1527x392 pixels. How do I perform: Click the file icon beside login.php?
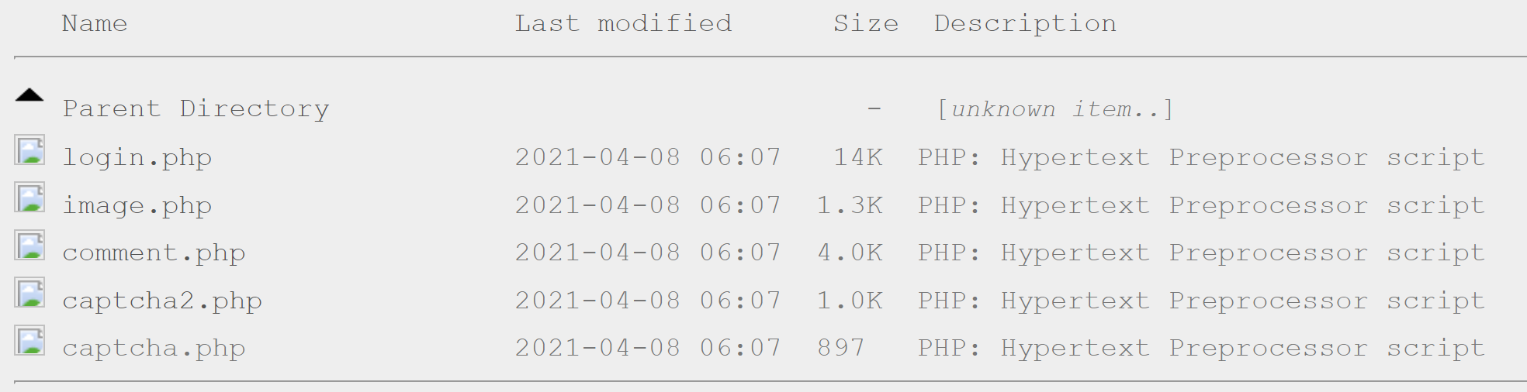pyautogui.click(x=30, y=150)
